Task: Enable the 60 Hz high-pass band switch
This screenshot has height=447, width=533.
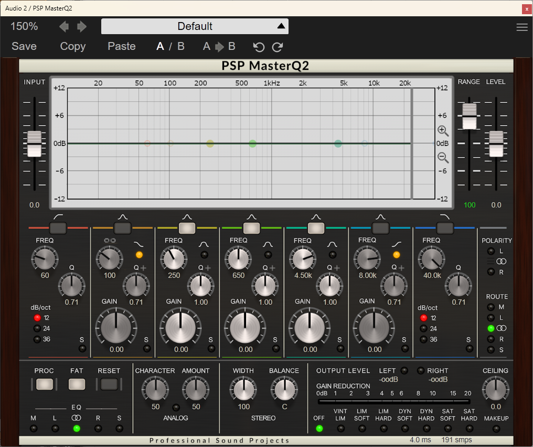Action: click(x=58, y=228)
